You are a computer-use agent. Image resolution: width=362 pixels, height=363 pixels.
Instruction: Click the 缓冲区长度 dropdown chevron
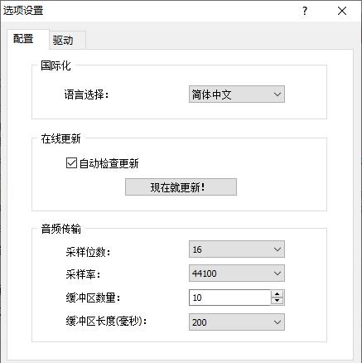tap(278, 322)
